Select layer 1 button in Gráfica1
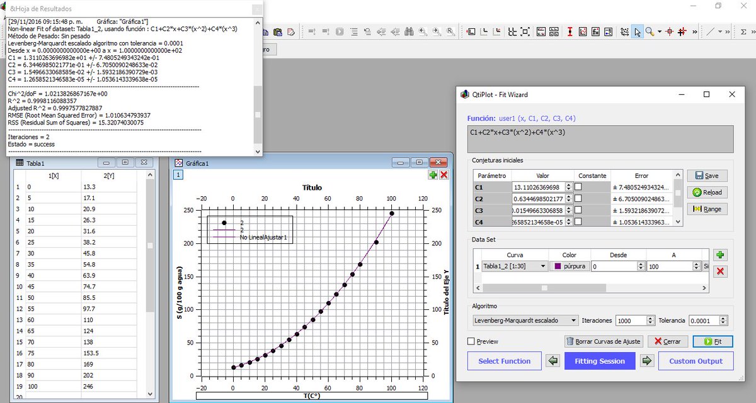Viewport: 756px width, 403px height. [178, 175]
